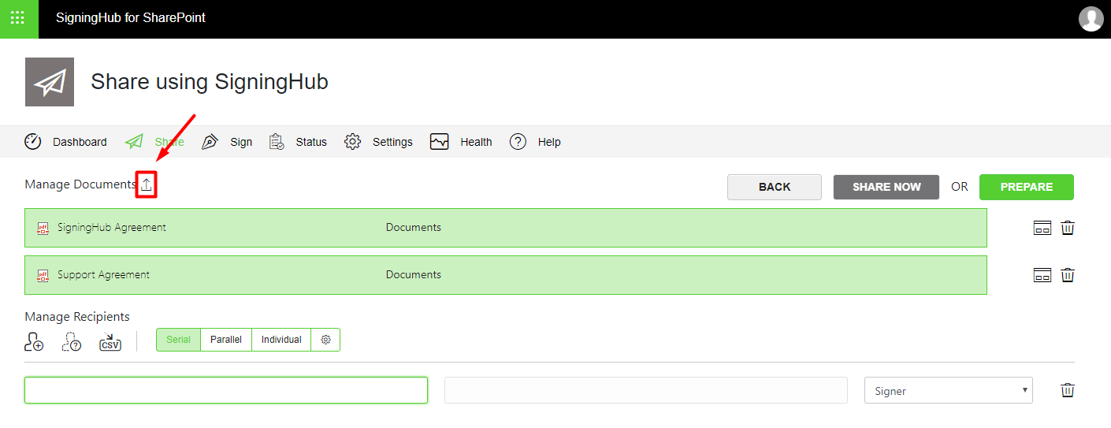Switch to Individual workflow mode
The image size is (1111, 428).
(x=281, y=340)
